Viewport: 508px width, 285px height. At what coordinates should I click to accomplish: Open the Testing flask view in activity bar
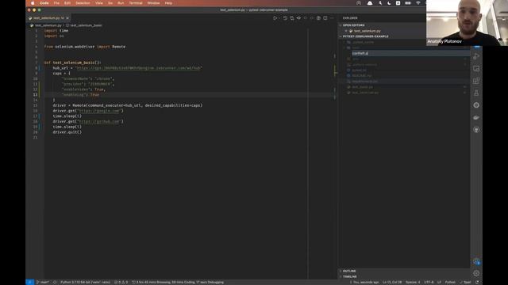coord(476,93)
